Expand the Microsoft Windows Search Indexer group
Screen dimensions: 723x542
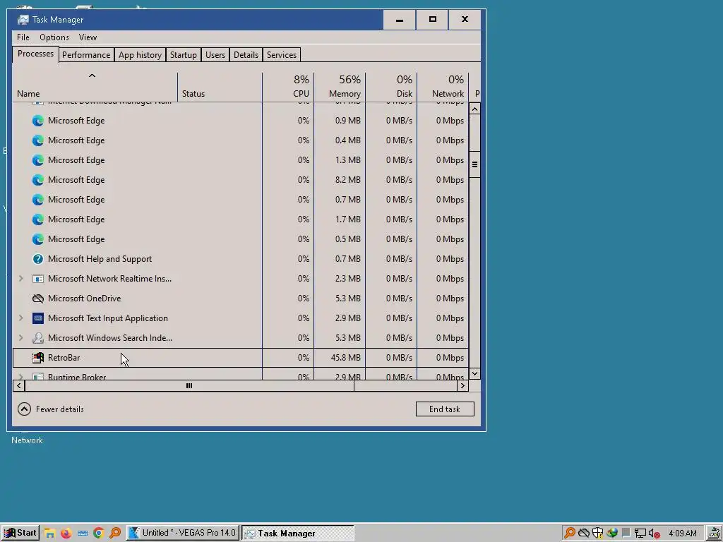pyautogui.click(x=20, y=338)
